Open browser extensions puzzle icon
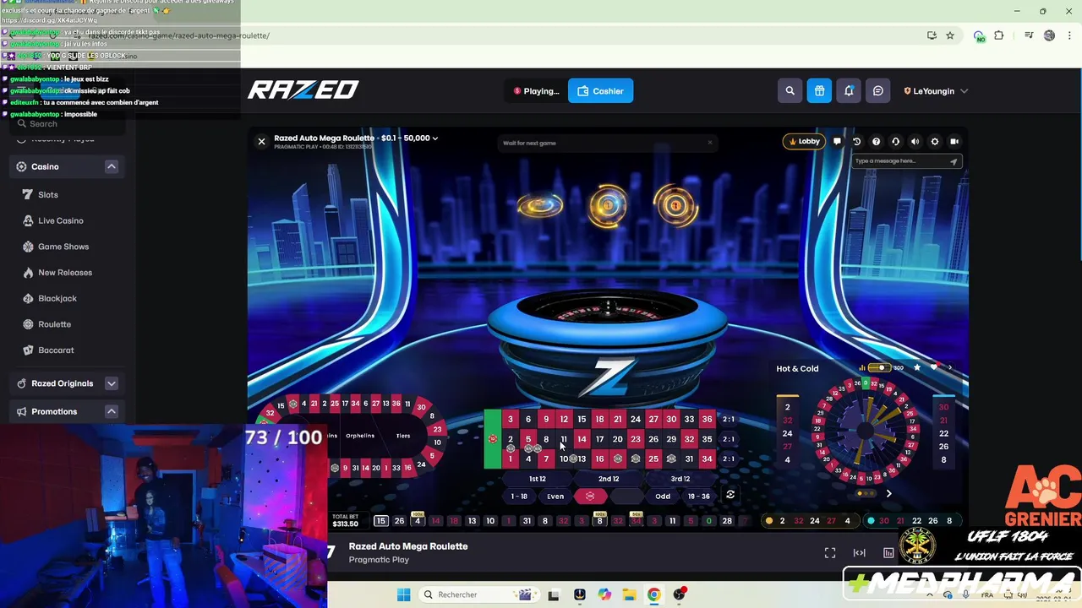The image size is (1082, 608). (999, 35)
